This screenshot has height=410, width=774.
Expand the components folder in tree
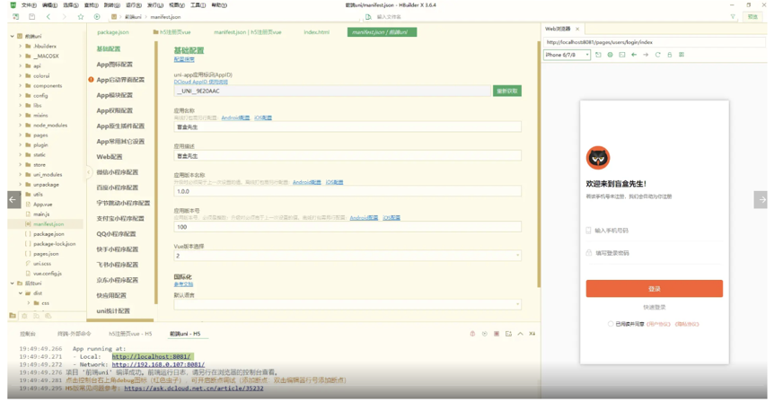point(21,86)
